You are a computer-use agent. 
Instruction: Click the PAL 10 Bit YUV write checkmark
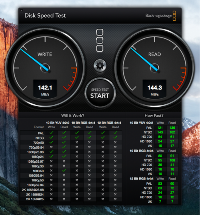tap(51, 133)
